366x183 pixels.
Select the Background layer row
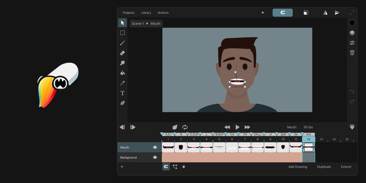tap(139, 157)
